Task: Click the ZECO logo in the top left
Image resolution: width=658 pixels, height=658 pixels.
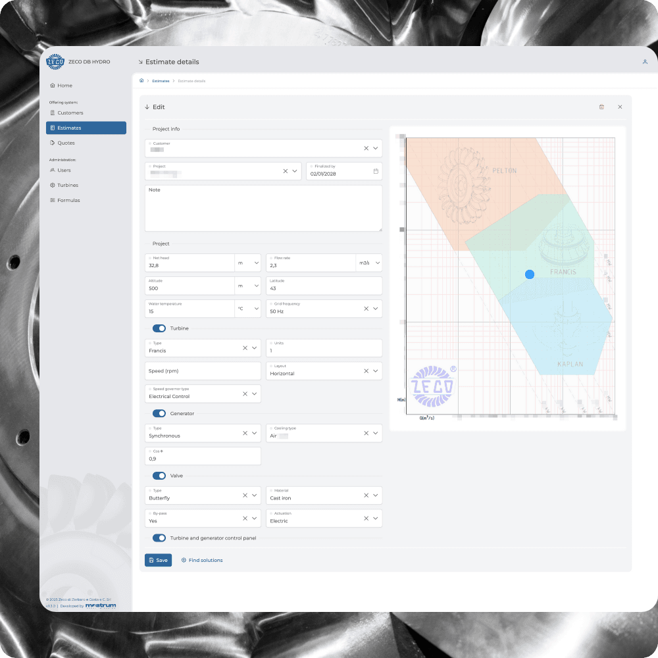Action: (x=55, y=61)
